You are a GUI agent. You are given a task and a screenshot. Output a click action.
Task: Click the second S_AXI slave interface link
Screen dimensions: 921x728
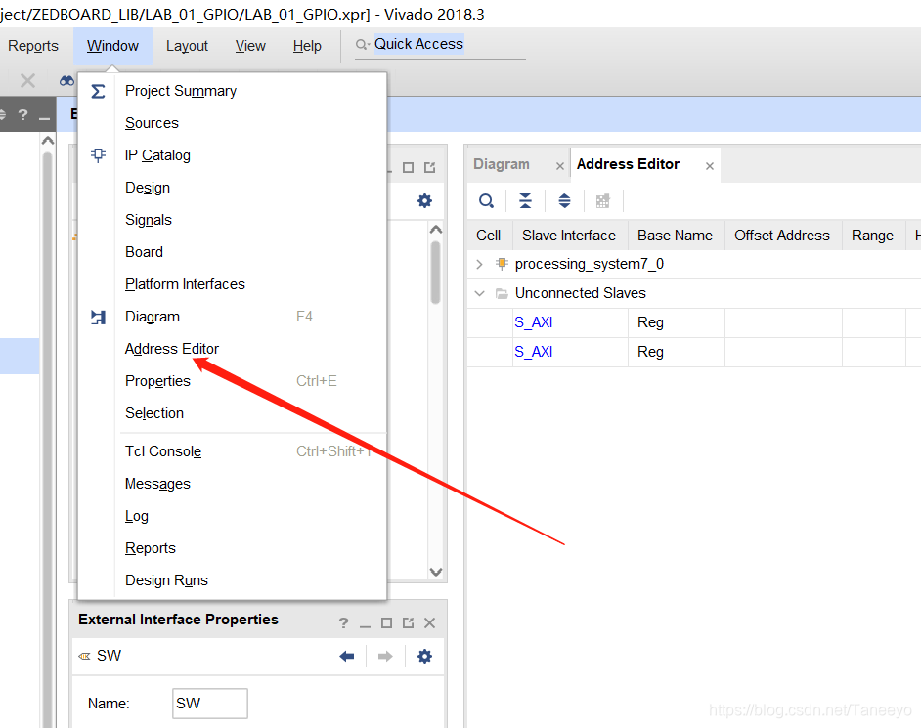[x=533, y=352]
